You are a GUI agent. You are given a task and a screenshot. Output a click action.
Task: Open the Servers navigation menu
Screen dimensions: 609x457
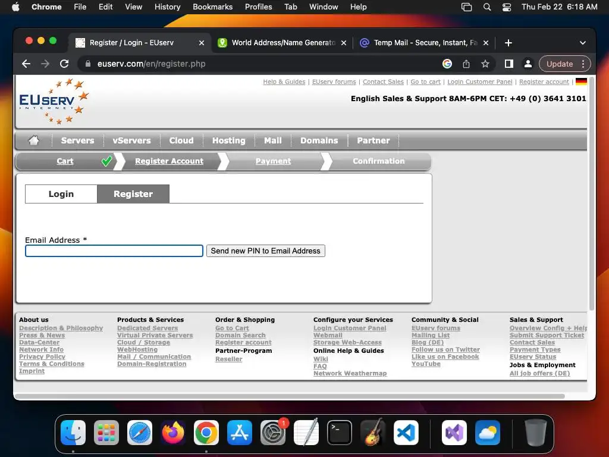pyautogui.click(x=78, y=140)
